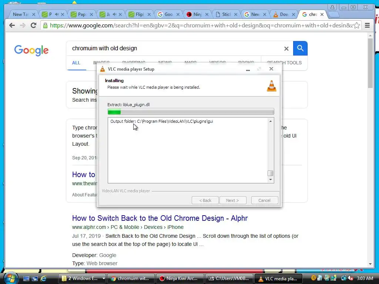Click the Google logo
Image resolution: width=379 pixels, height=284 pixels.
[x=31, y=50]
